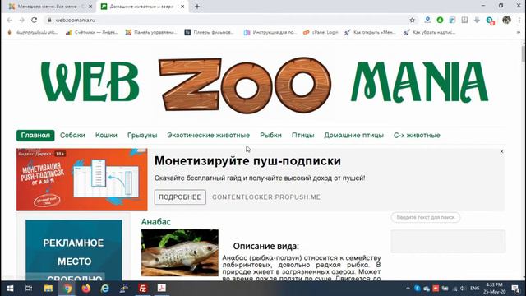Close the Домашние животные tab
Viewport: 526px width, 296px height.
(x=182, y=7)
